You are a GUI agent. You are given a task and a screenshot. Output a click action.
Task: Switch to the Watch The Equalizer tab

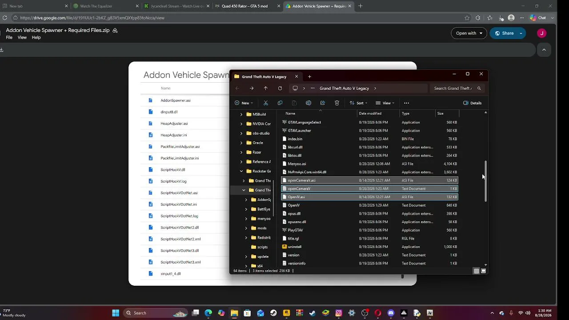tap(106, 6)
